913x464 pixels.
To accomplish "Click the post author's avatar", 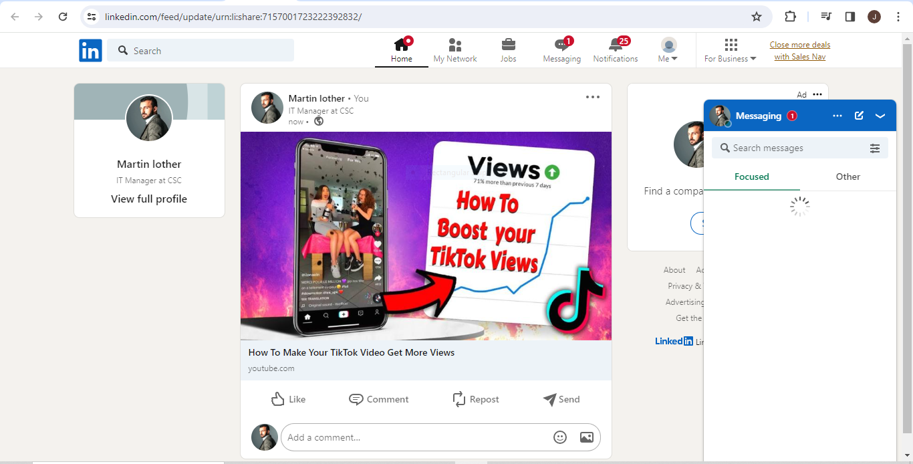I will (267, 108).
